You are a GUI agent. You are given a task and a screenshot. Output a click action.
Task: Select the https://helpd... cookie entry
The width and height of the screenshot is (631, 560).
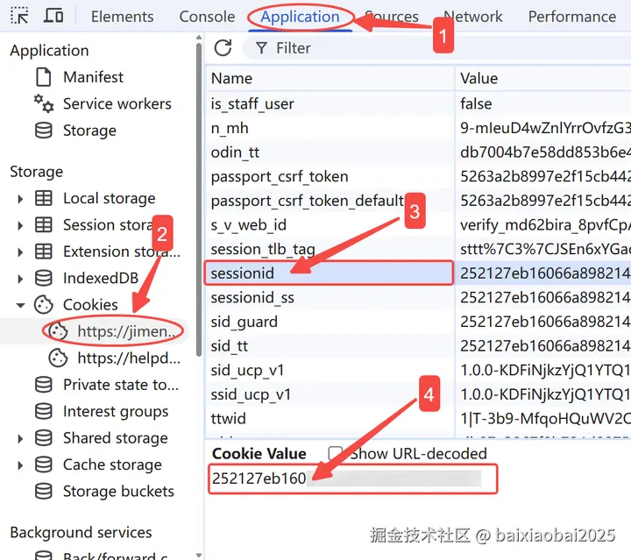coord(115,358)
